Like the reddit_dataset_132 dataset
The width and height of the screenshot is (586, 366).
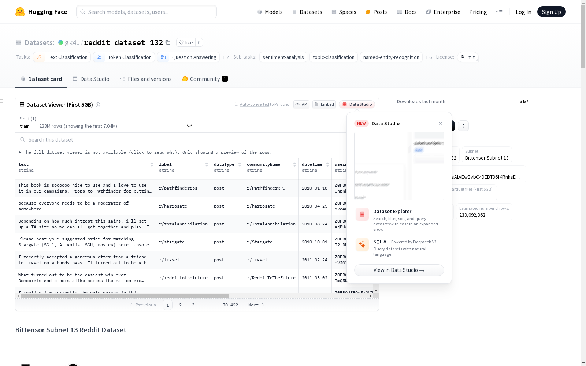tap(186, 42)
